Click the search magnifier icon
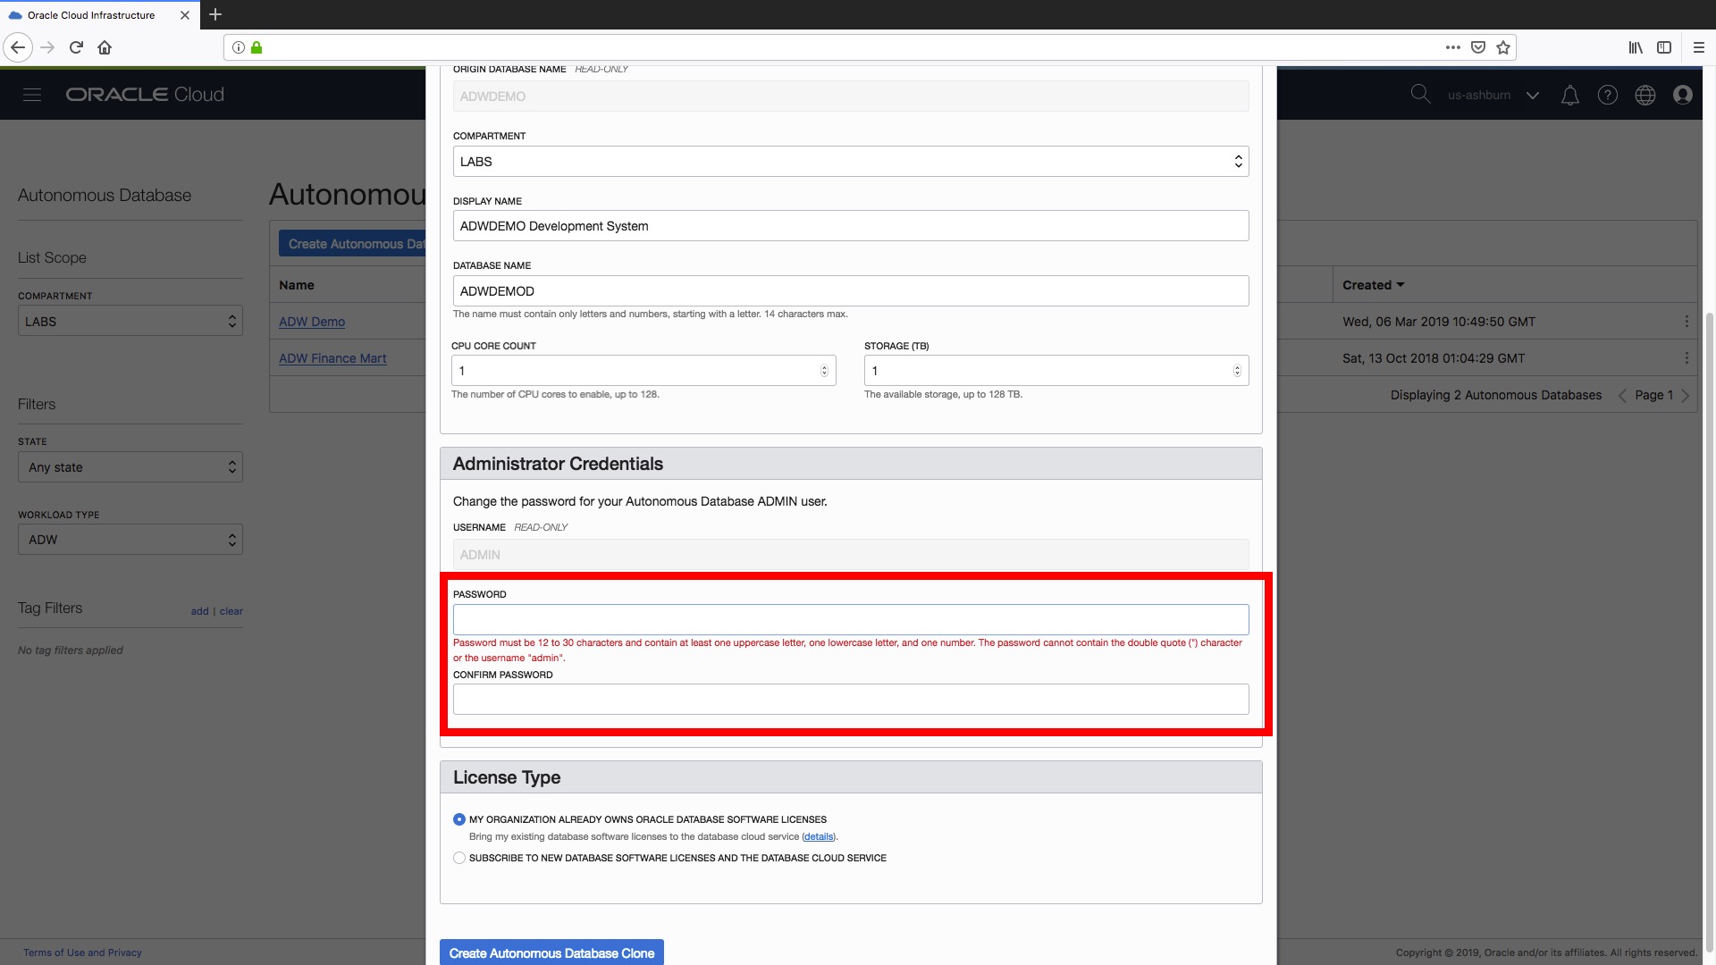Viewport: 1716px width, 965px height. [x=1421, y=94]
